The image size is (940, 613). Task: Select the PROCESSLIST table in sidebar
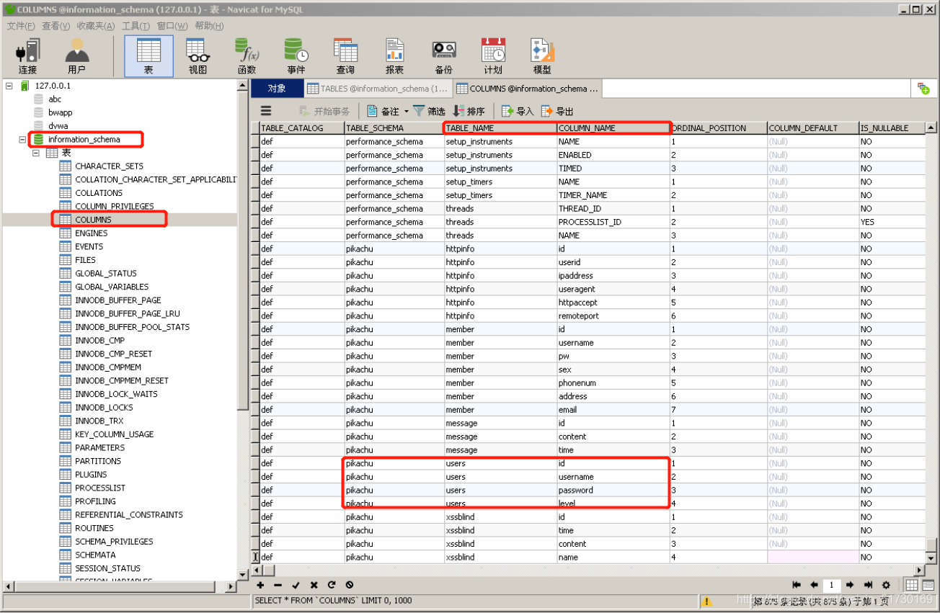[x=100, y=488]
